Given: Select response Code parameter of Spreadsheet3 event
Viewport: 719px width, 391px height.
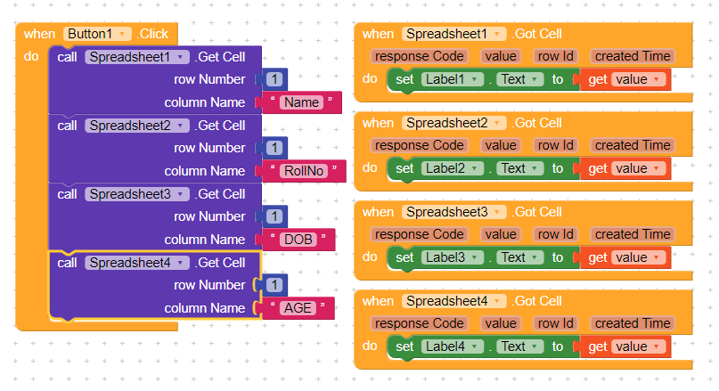Looking at the screenshot, I should click(419, 233).
